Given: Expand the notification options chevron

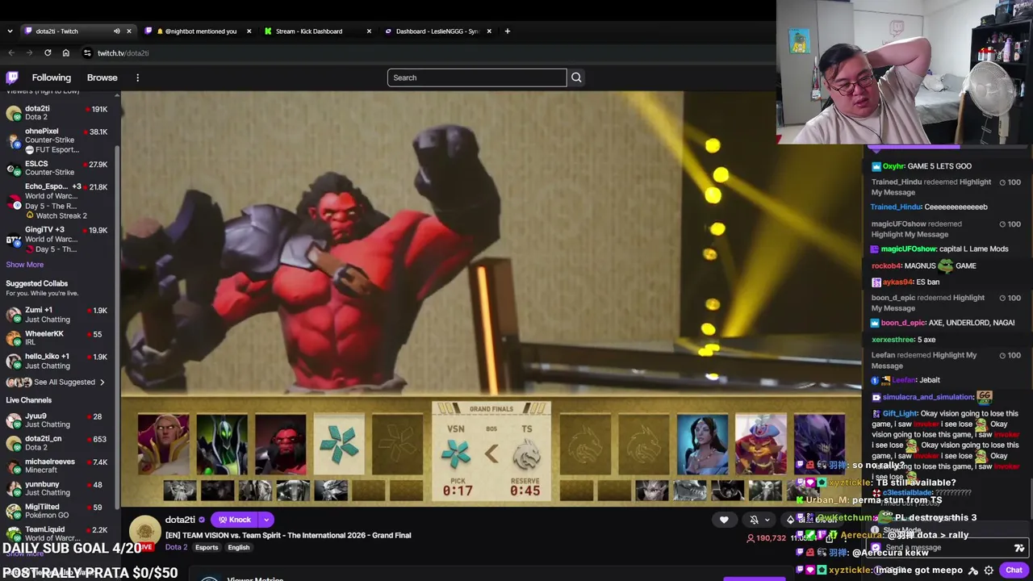Looking at the screenshot, I should pos(767,520).
